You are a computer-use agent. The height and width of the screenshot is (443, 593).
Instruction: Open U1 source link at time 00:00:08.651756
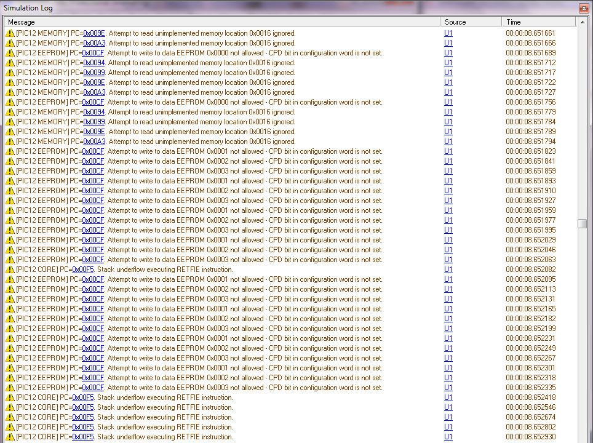pos(448,102)
